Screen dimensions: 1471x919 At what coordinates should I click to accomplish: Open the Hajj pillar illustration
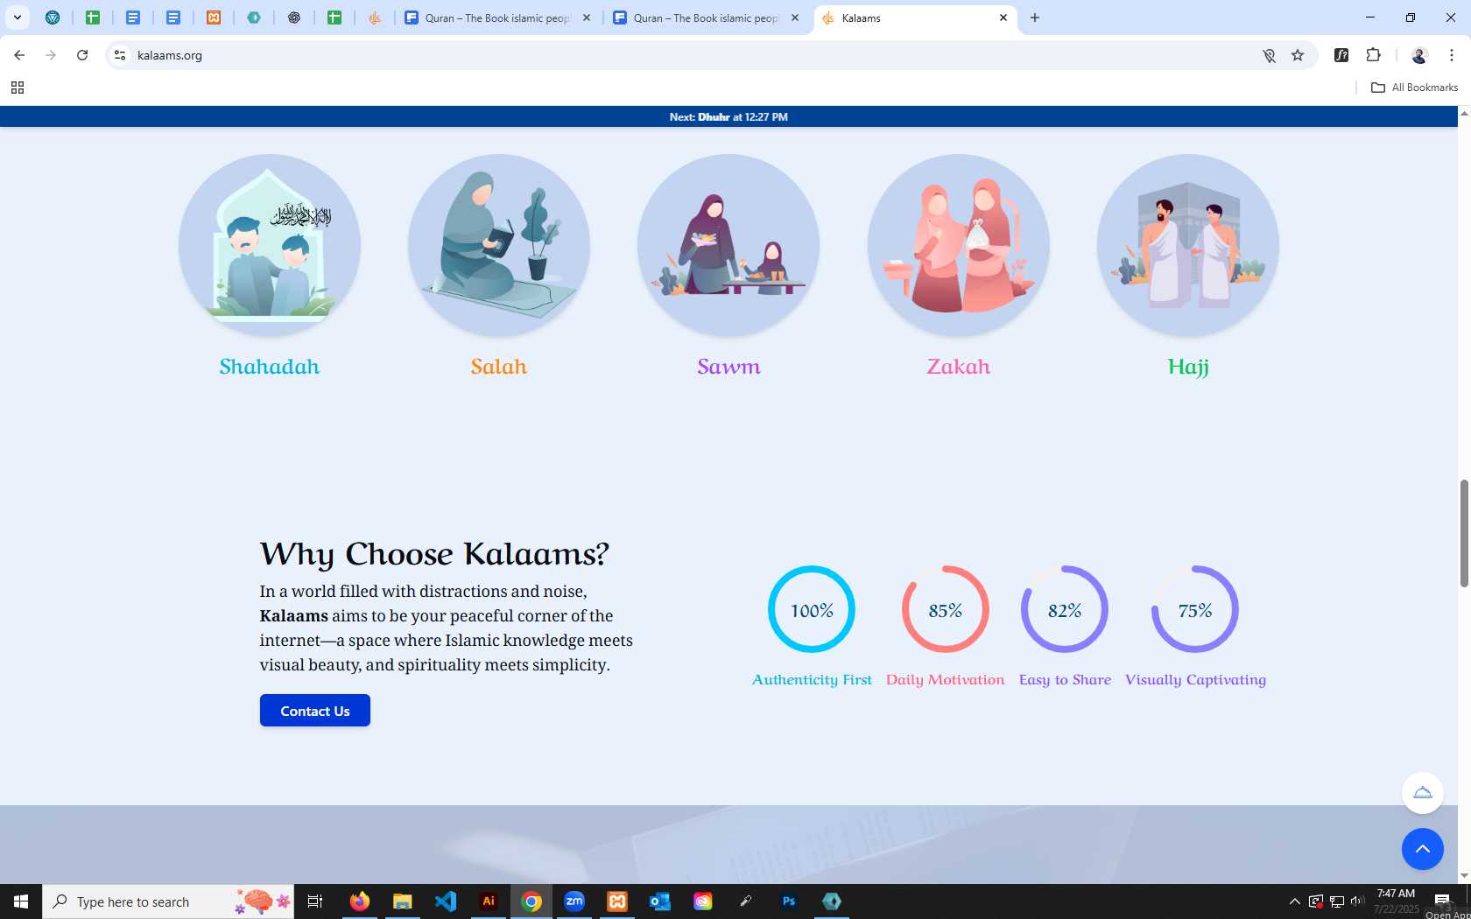click(1188, 245)
